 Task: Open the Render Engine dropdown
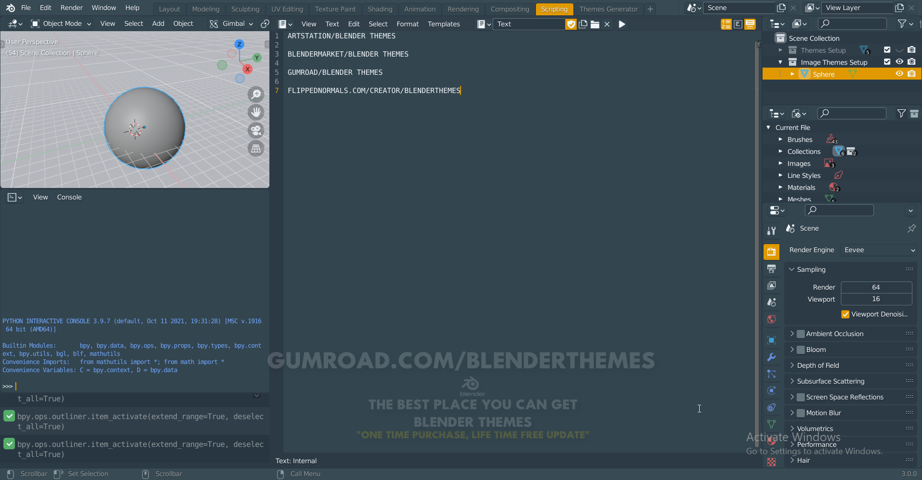(880, 250)
